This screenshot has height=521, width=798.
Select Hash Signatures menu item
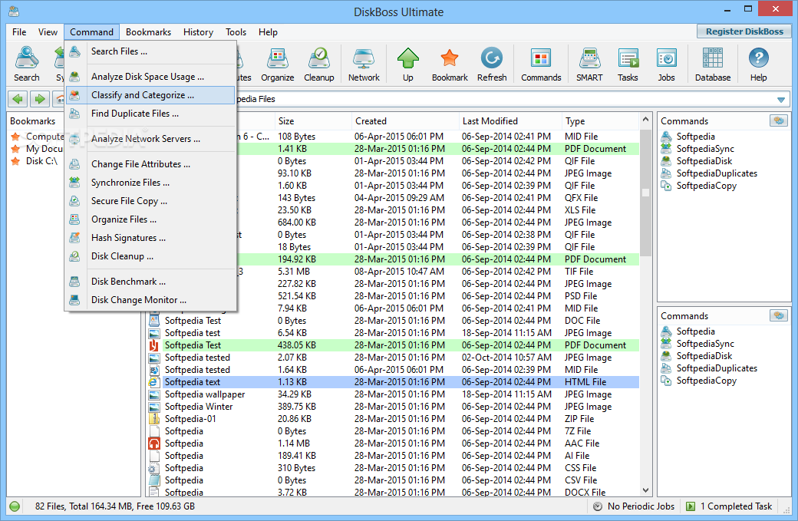150,238
